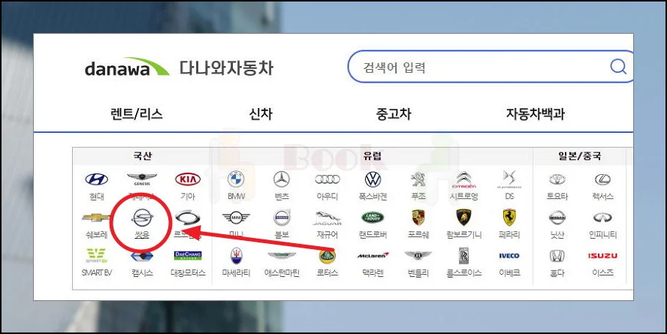The width and height of the screenshot is (667, 334).
Task: Click the 현대 text label
Action: tap(97, 197)
